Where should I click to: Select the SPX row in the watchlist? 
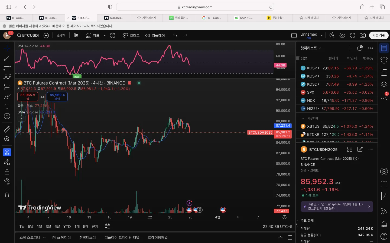[337, 92]
